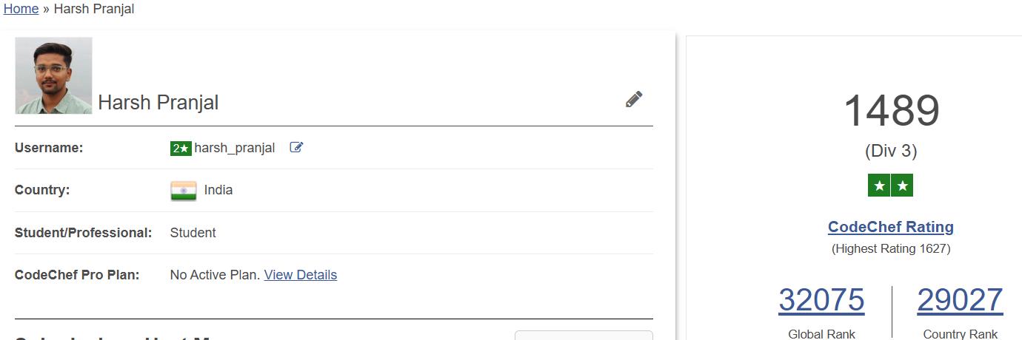Image resolution: width=1022 pixels, height=340 pixels.
Task: Click the Global Rank number 32075
Action: (x=821, y=300)
